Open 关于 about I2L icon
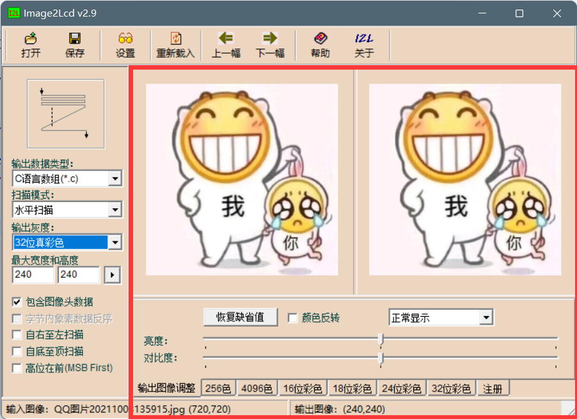Screen dimensions: 577x419 point(365,45)
